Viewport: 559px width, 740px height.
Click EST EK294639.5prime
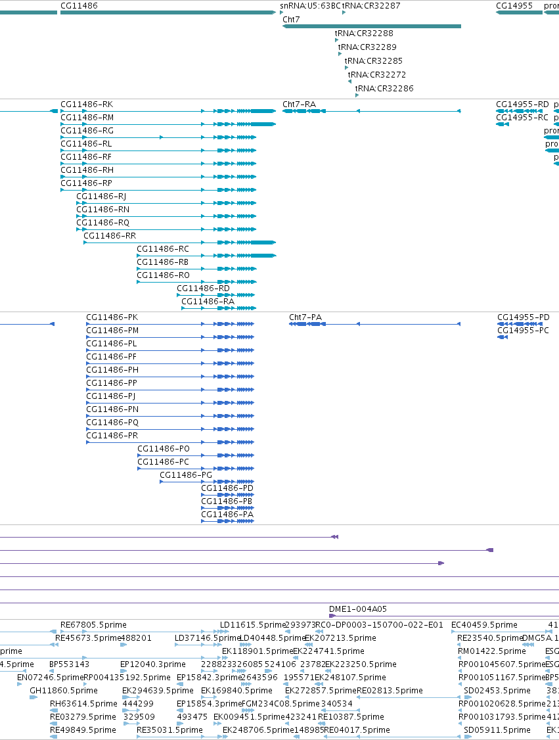click(x=158, y=691)
